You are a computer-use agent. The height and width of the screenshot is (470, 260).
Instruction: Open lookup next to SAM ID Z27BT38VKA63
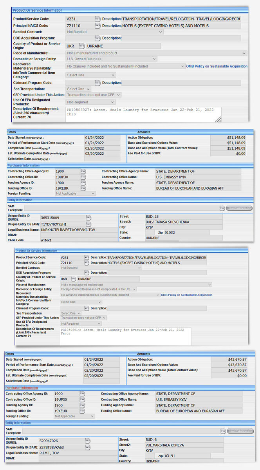[87, 447]
